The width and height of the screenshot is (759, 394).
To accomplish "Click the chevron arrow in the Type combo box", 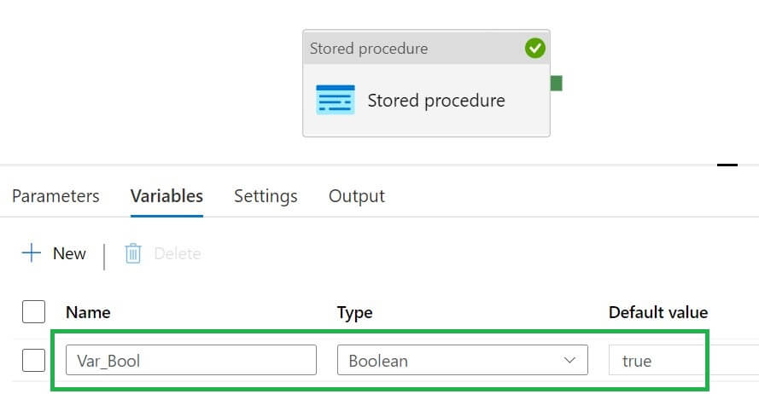I will pyautogui.click(x=569, y=361).
